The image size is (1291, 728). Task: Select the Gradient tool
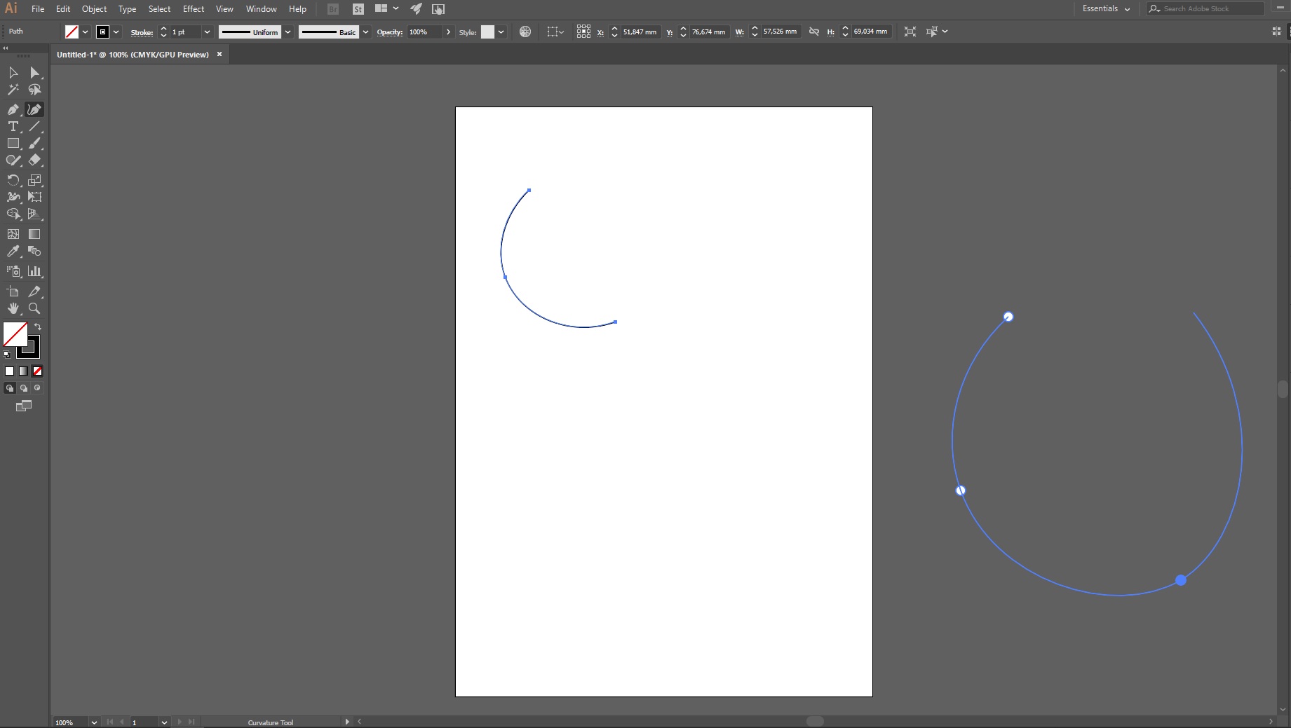pyautogui.click(x=34, y=234)
